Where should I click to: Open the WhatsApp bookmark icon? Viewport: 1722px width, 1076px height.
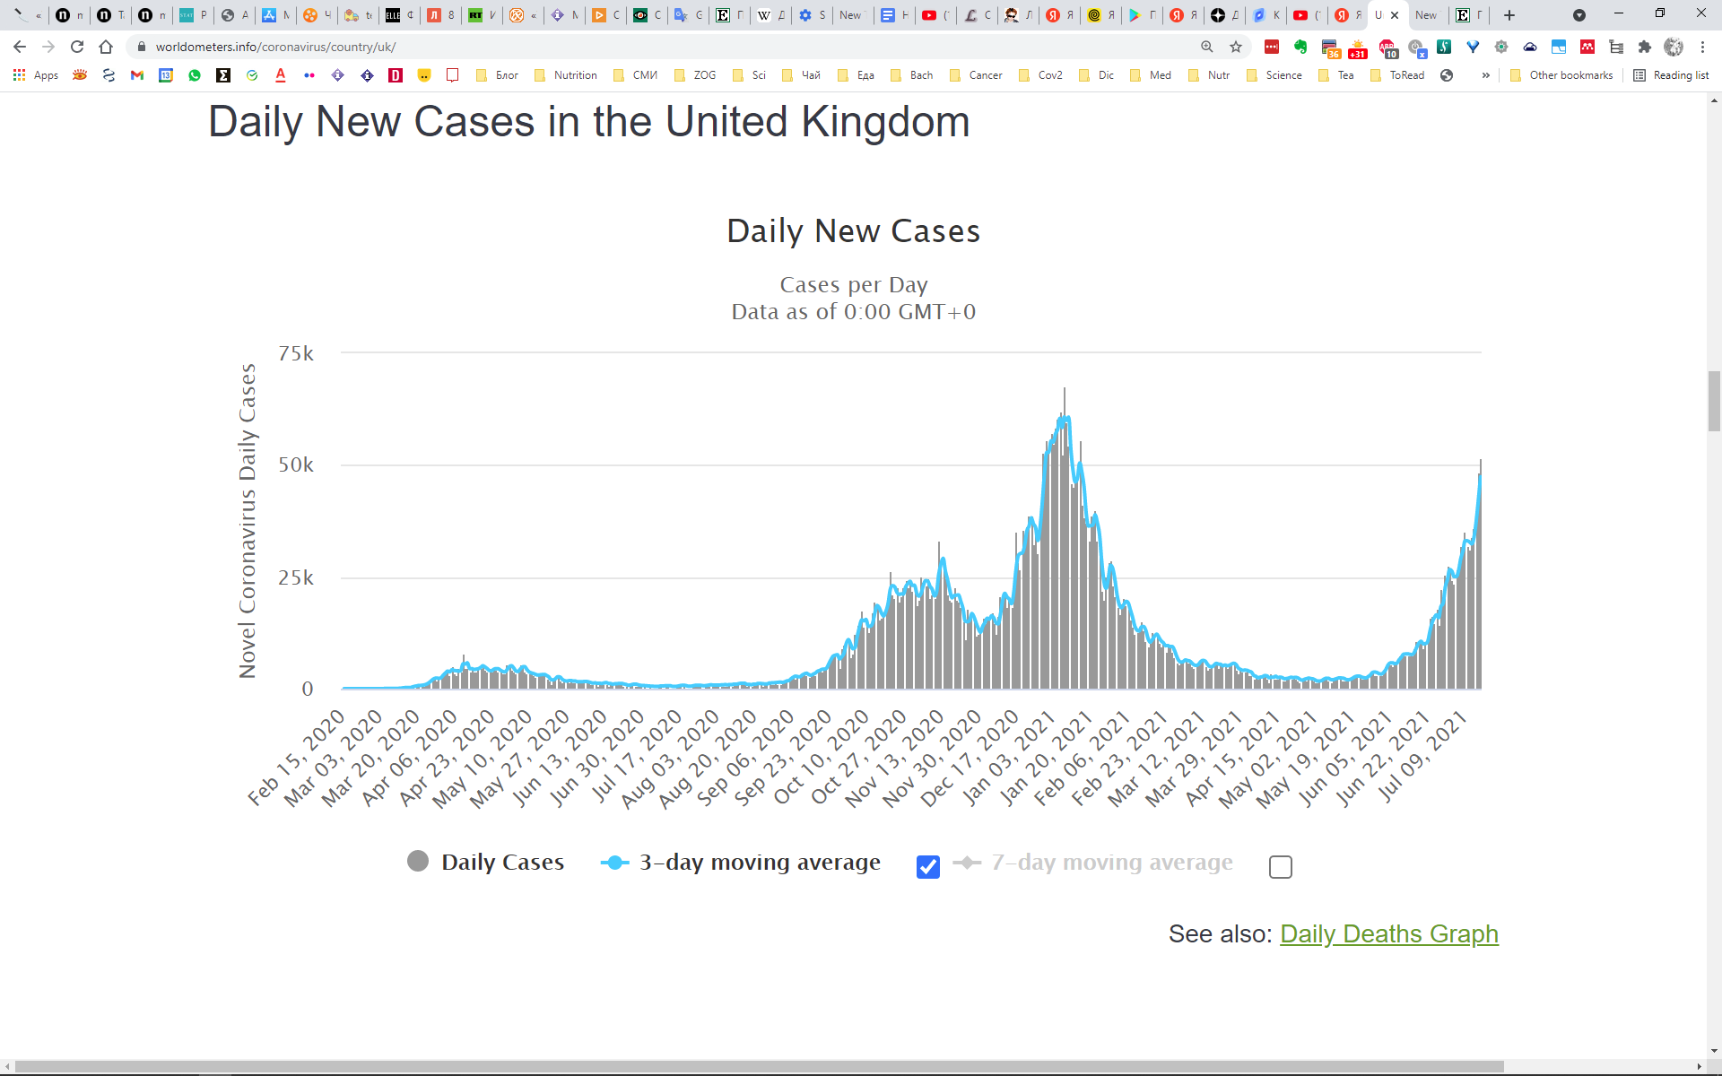point(195,75)
